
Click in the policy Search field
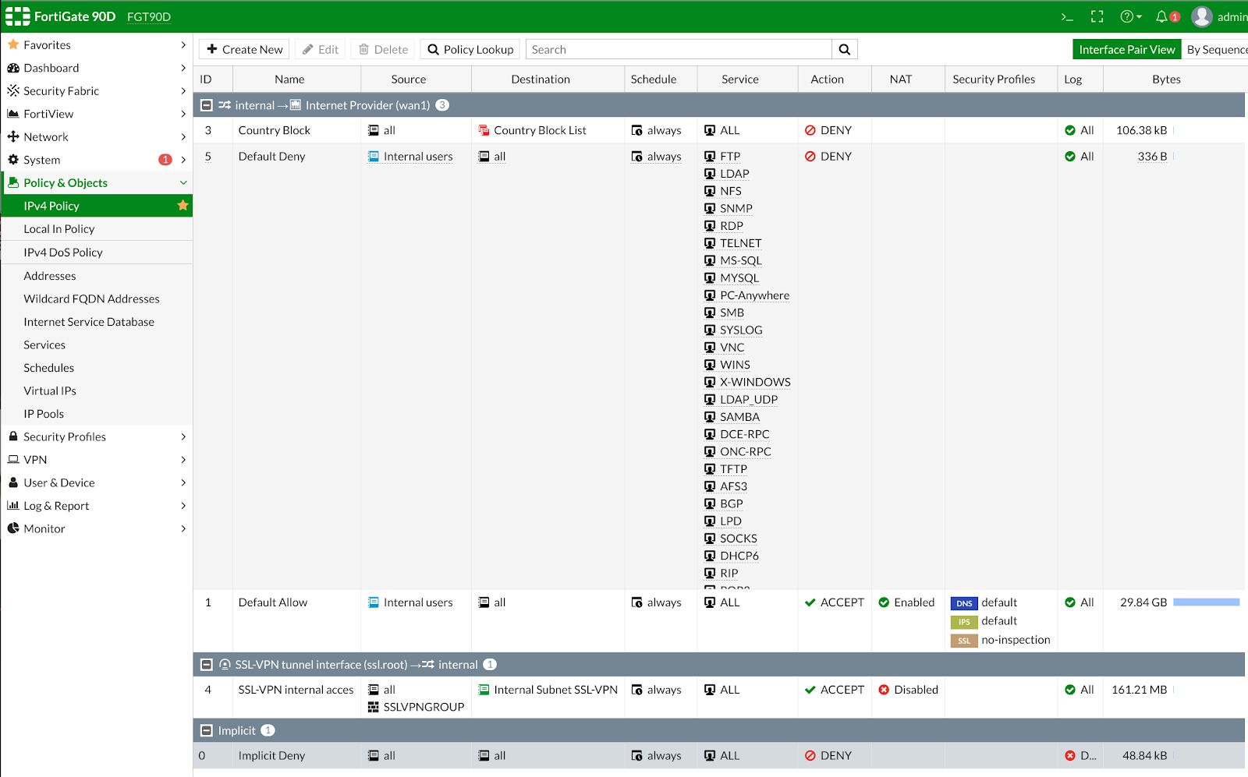(x=679, y=49)
